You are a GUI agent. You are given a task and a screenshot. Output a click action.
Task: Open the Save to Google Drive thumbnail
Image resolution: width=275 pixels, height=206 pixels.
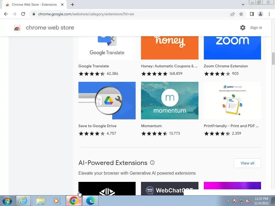coord(107,101)
